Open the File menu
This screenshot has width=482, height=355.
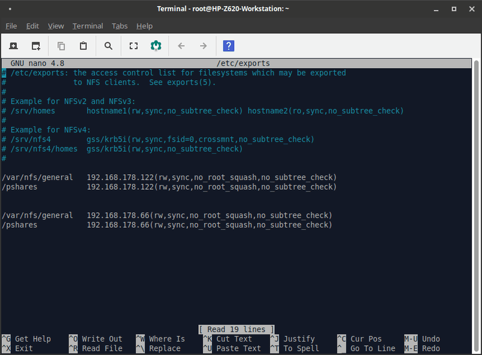coord(11,26)
